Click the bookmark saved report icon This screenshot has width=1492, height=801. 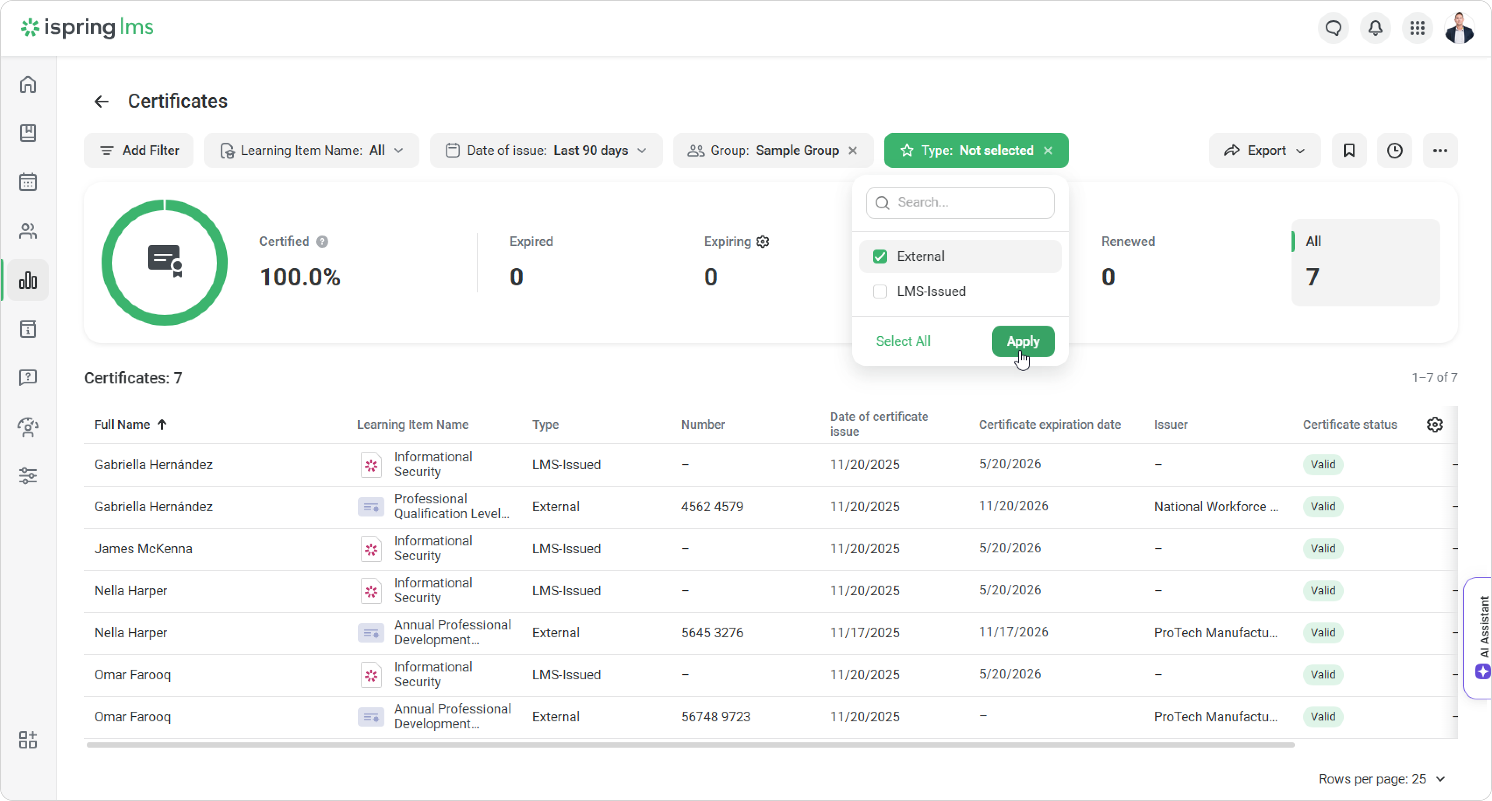[x=1349, y=151]
